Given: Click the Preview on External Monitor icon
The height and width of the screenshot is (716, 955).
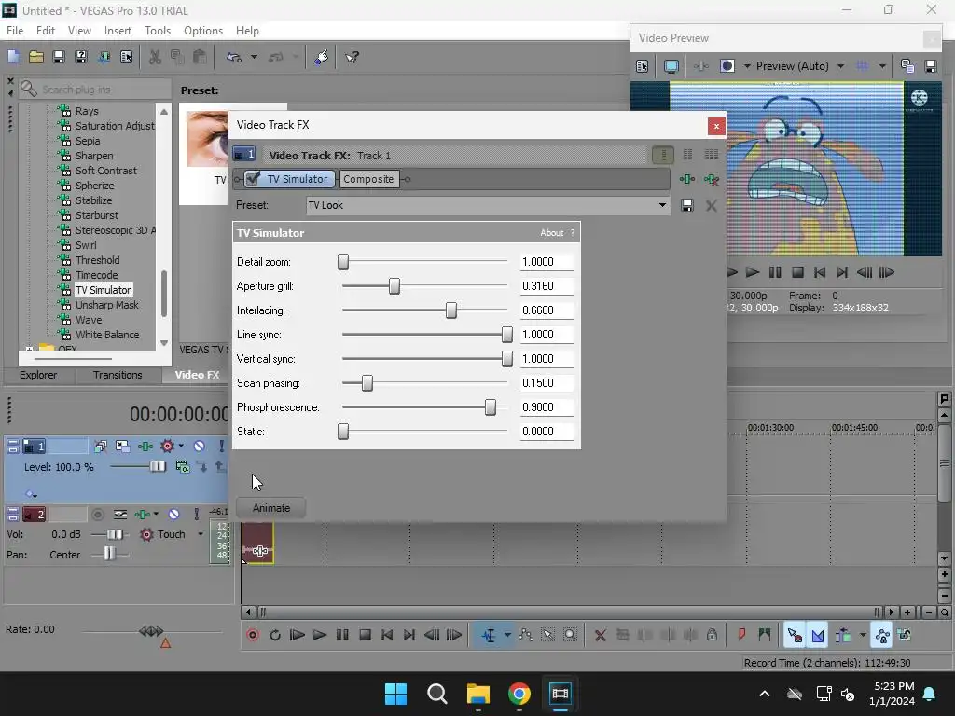Looking at the screenshot, I should tap(671, 66).
